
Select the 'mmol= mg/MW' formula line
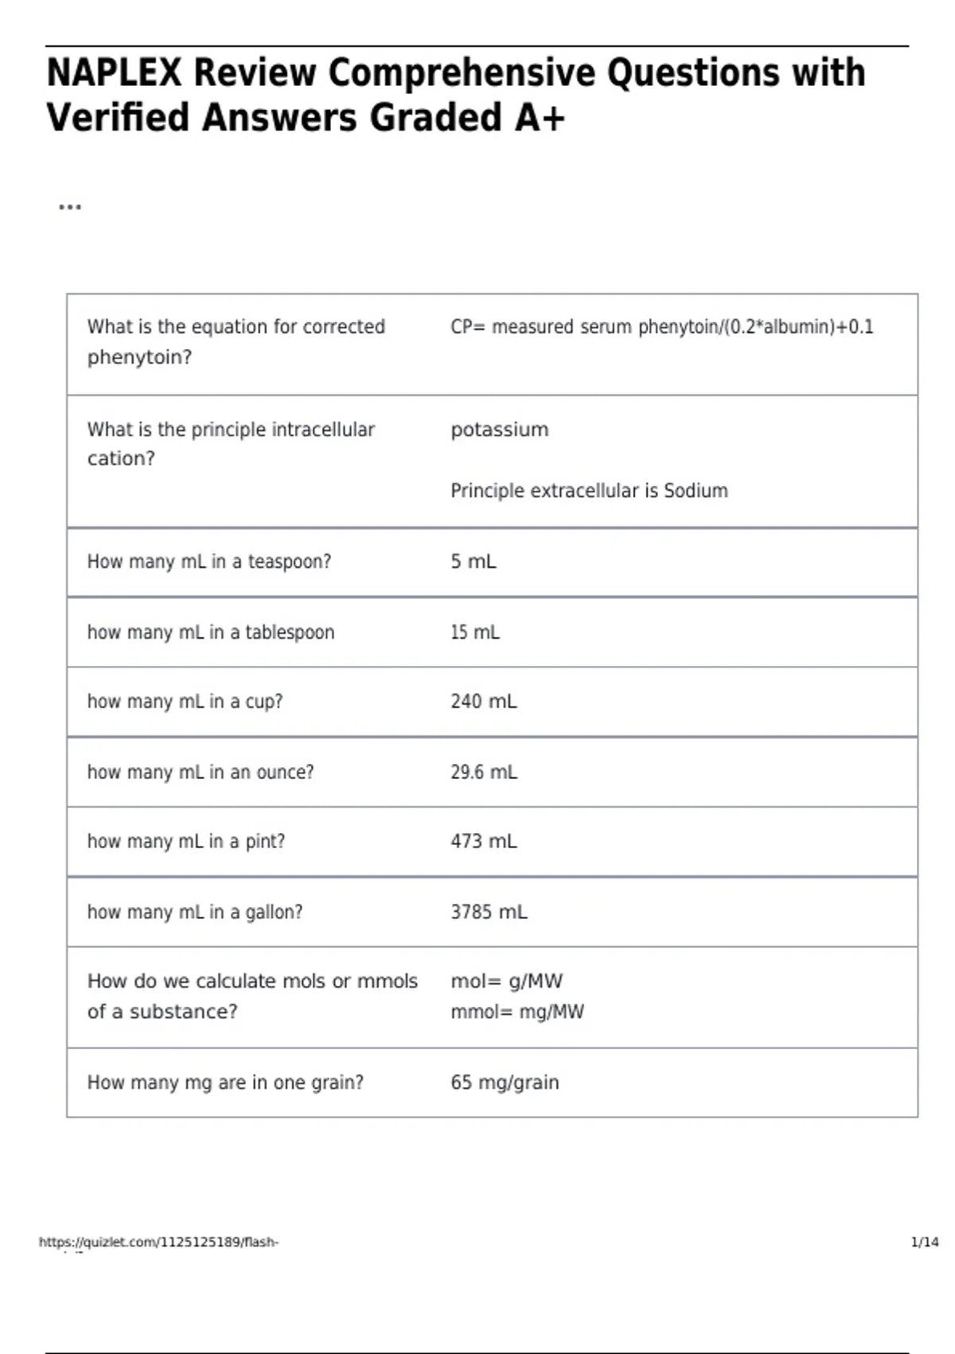point(516,1012)
